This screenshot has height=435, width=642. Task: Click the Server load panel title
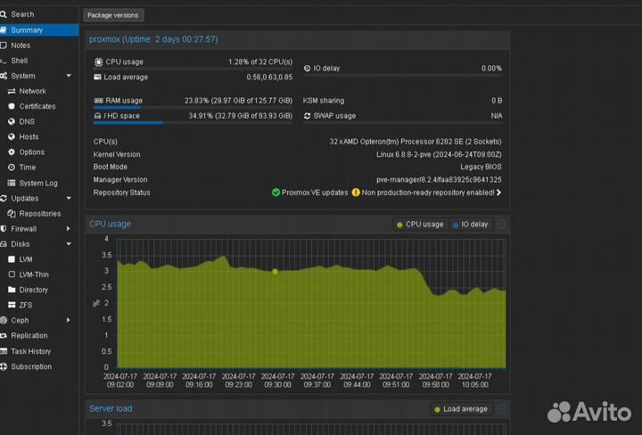pyautogui.click(x=111, y=408)
